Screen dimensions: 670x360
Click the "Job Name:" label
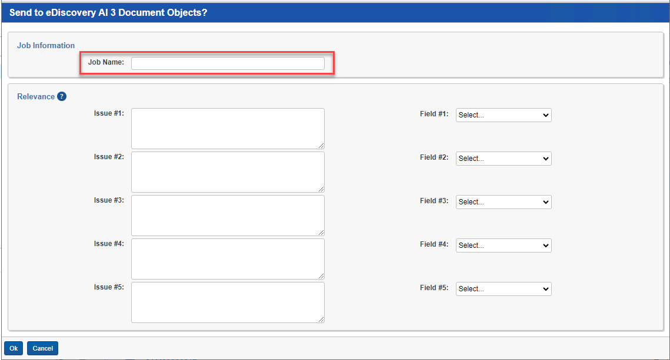click(x=106, y=62)
